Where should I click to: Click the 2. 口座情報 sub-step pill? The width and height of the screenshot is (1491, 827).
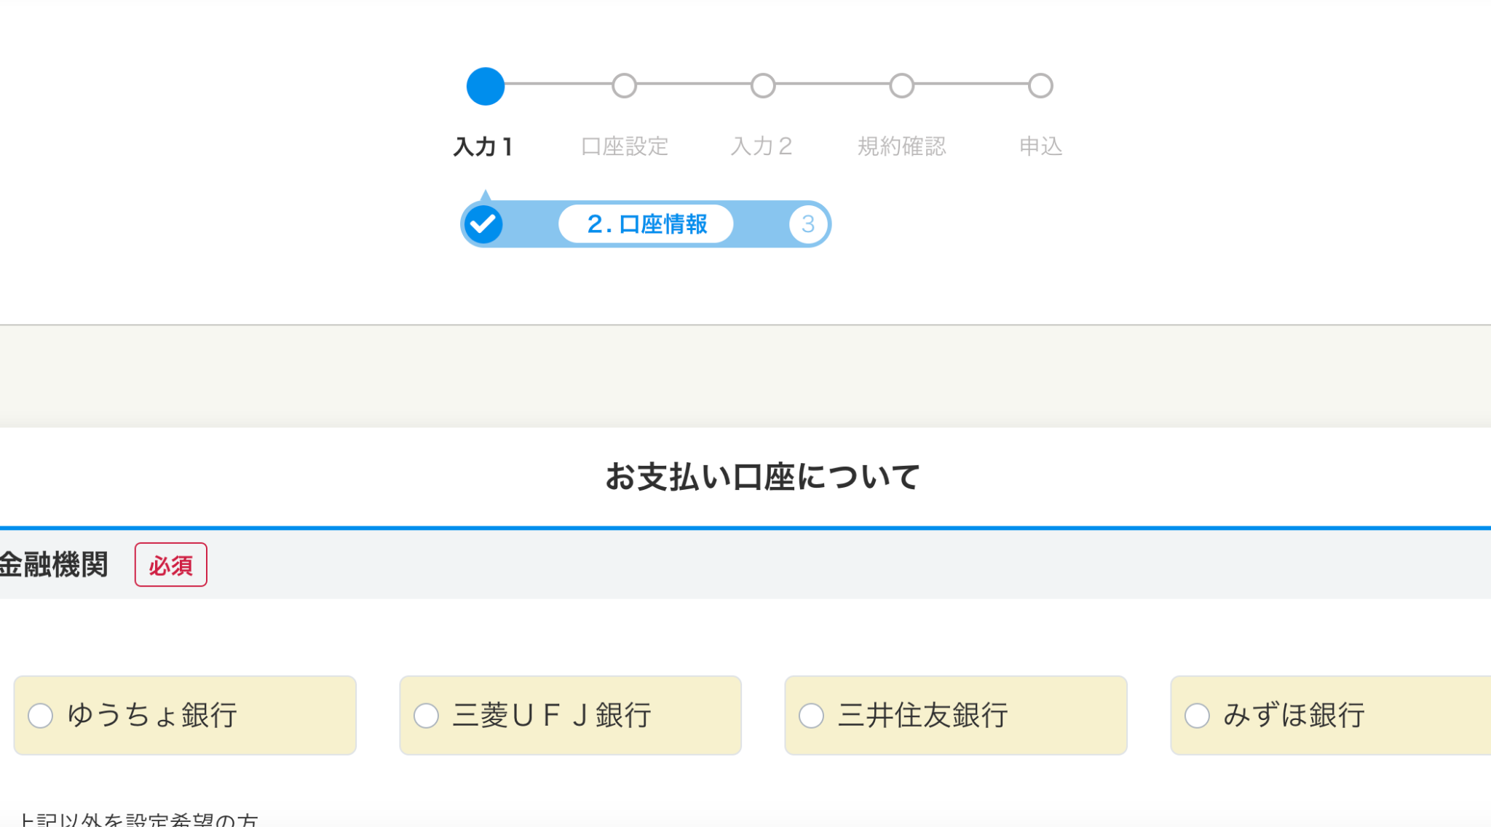coord(646,224)
